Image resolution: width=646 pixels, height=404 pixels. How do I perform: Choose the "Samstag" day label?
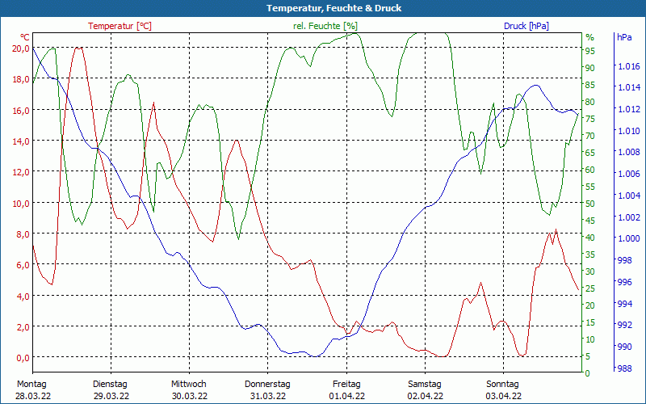pos(425,384)
